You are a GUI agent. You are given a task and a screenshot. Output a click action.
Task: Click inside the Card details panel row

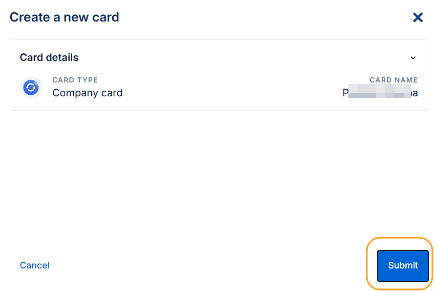click(x=219, y=88)
